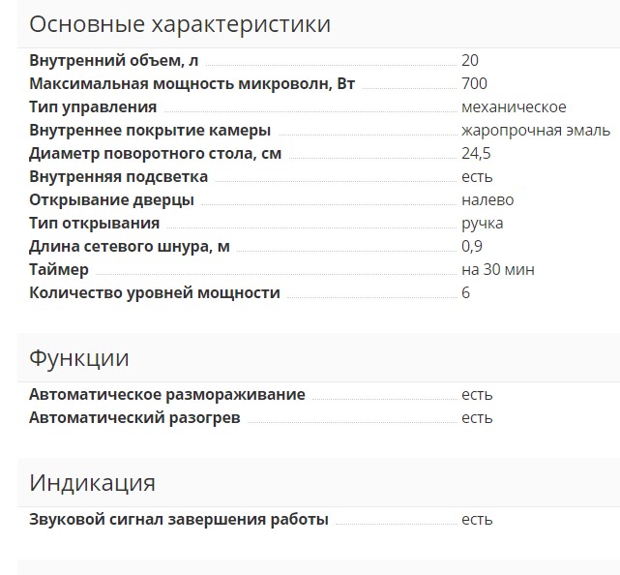Click the "механическое" value text
This screenshot has width=620, height=575.
click(x=514, y=107)
